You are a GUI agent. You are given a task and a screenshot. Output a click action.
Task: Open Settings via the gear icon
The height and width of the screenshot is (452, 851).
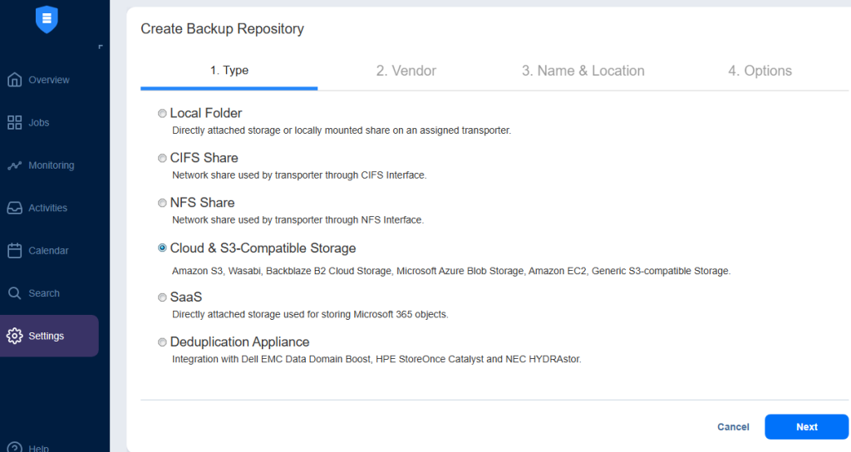pyautogui.click(x=15, y=336)
